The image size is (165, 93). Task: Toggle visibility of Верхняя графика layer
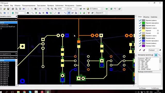(140, 20)
